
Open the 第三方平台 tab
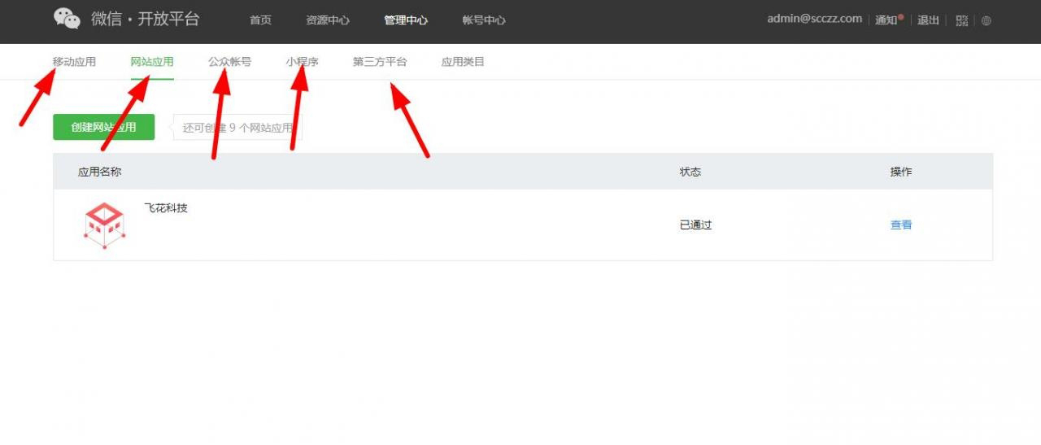380,62
